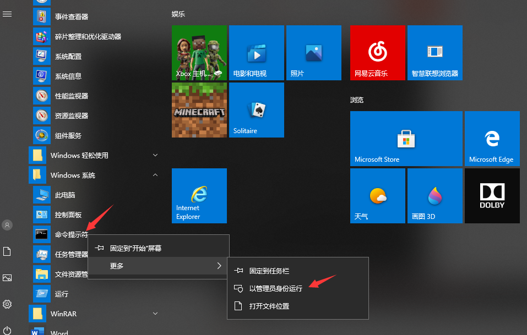
Task: Open the Xbox 主机 tile
Action: pyautogui.click(x=199, y=53)
